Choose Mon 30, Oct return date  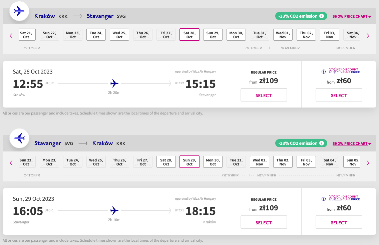tap(213, 162)
